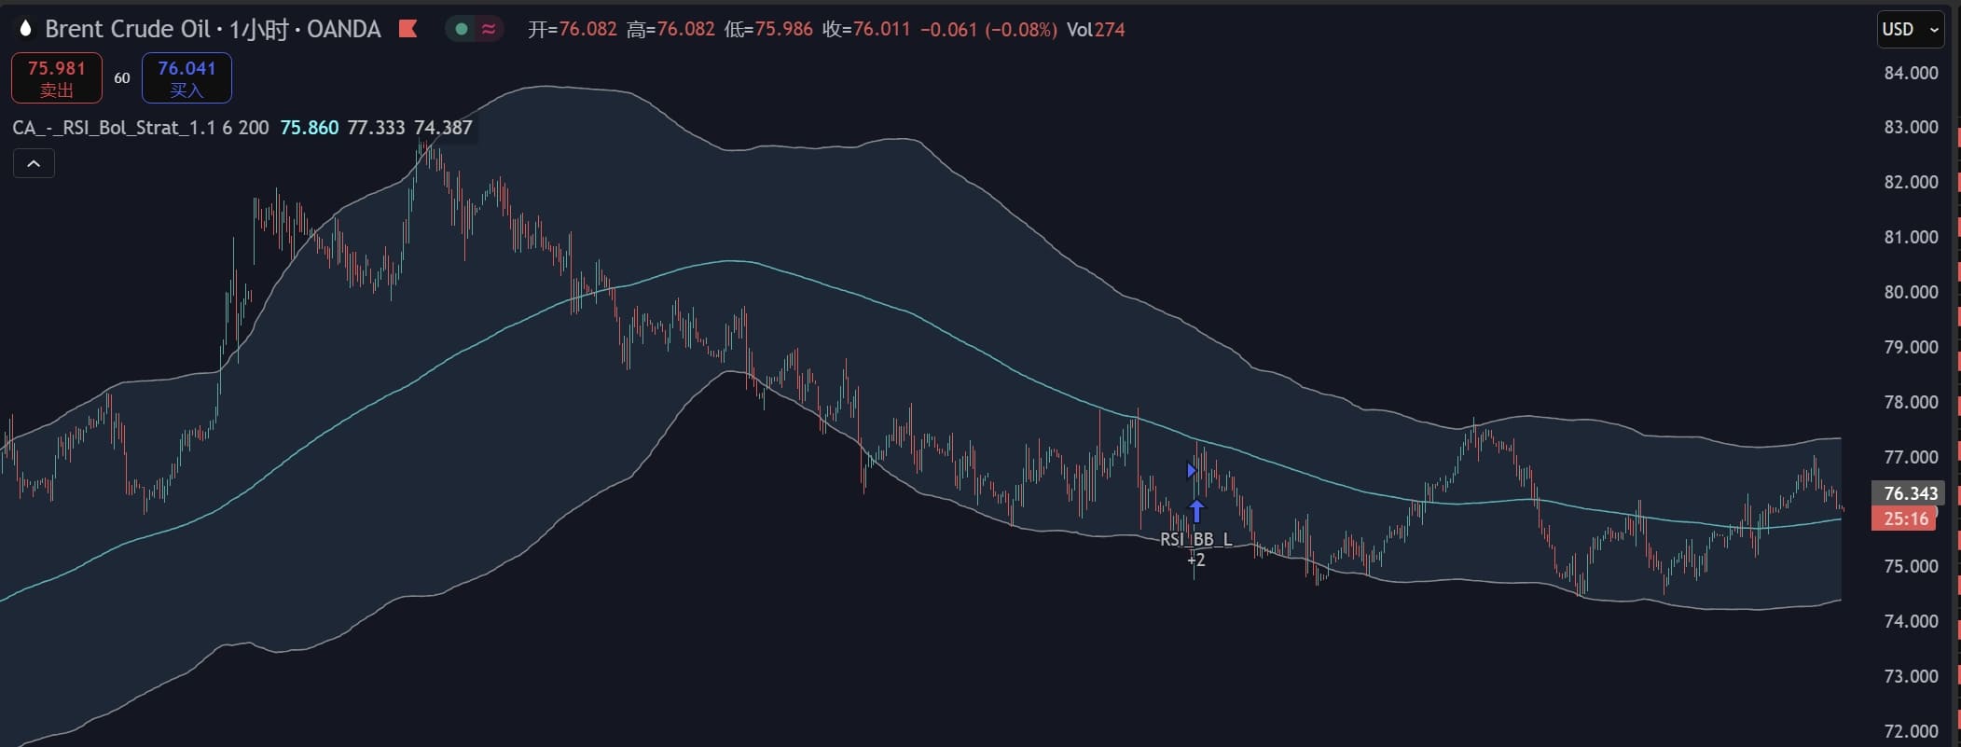Screen dimensions: 1961x747
Task: Click the 75.981 卖出 sell button
Action: (57, 77)
